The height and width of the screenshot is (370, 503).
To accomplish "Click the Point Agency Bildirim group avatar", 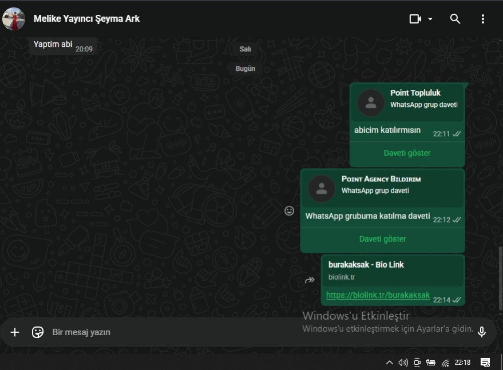I will 322,189.
